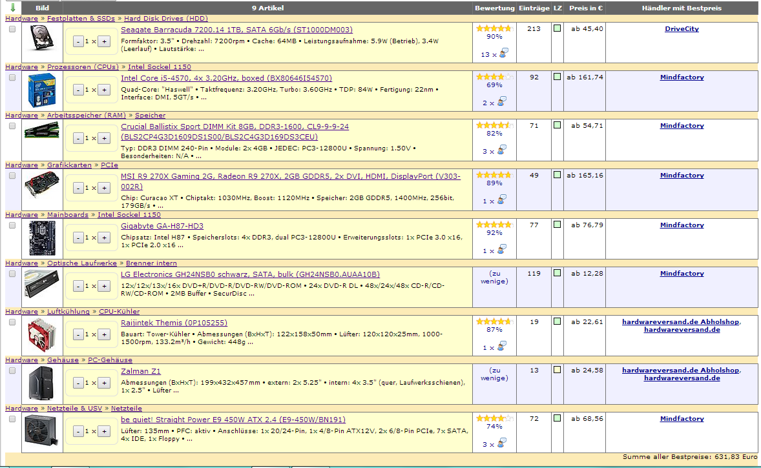Viewport: 761px width, 468px height.
Task: Enable LZ checkbox for Gigabyte GA-H87-HD3
Action: click(557, 225)
